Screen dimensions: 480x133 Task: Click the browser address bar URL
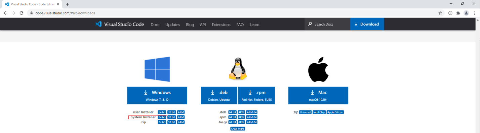click(x=65, y=13)
